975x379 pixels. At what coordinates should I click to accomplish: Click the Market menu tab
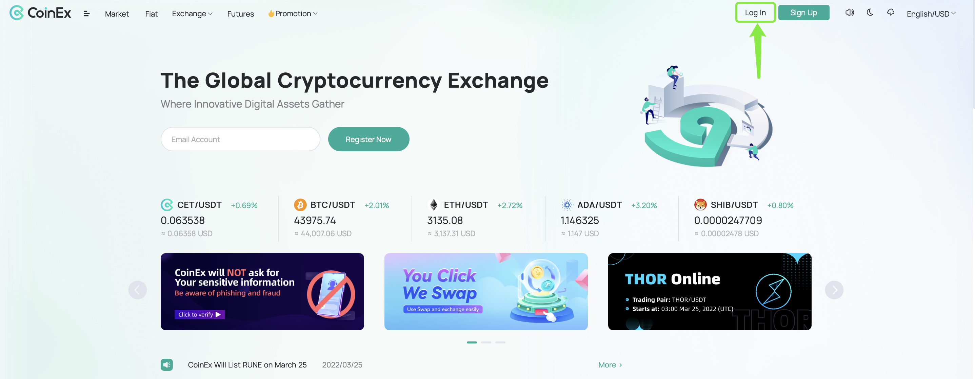(117, 13)
